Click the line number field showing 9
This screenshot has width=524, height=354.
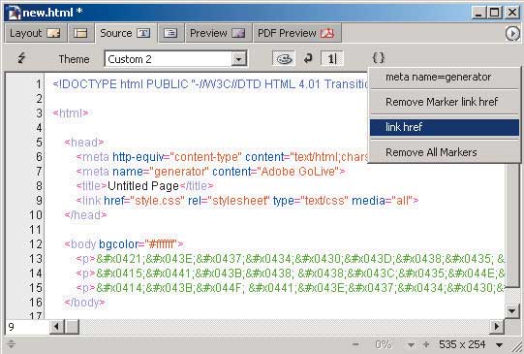coord(27,327)
